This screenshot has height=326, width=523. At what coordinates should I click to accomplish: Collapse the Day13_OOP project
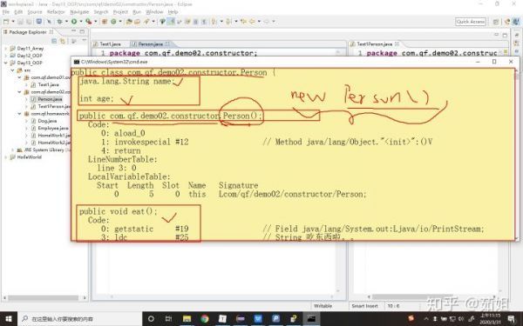coord(6,63)
